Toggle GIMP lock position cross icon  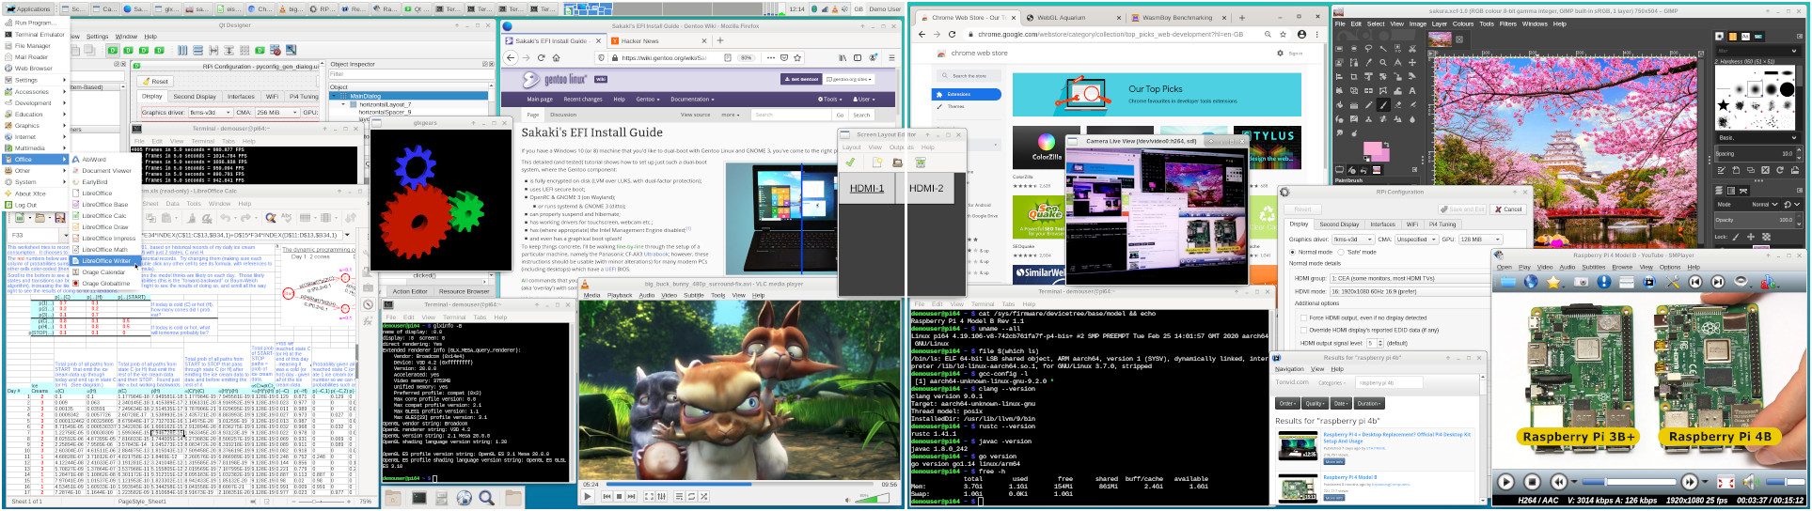pos(1751,237)
